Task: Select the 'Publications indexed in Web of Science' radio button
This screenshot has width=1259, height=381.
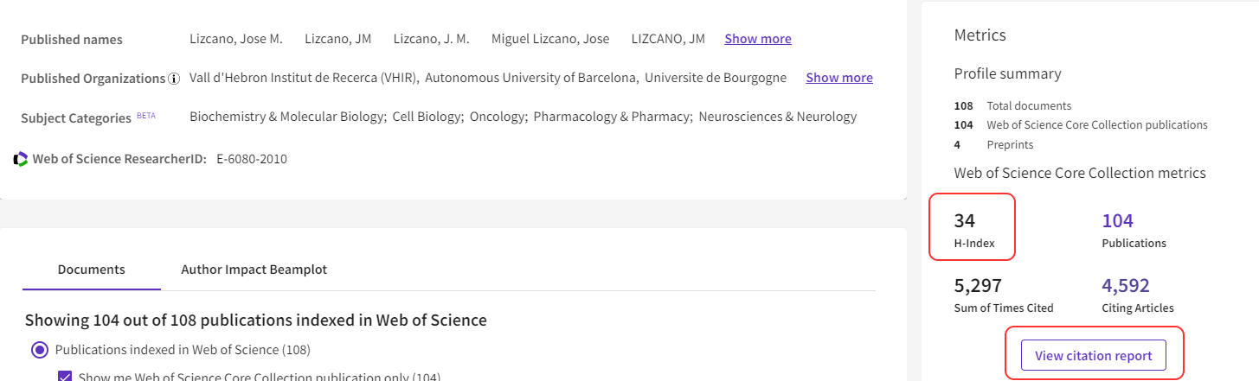Action: (x=39, y=350)
